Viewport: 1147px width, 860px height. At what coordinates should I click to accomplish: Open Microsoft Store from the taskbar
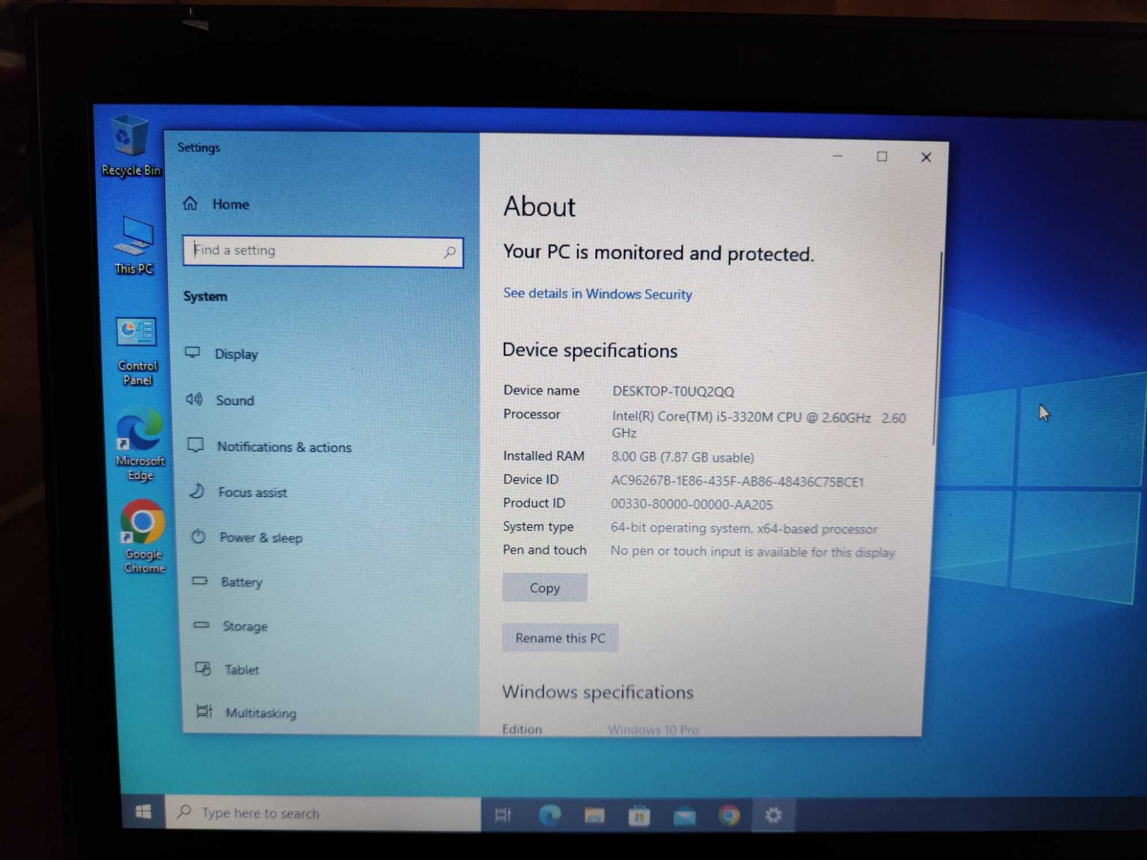(x=639, y=815)
